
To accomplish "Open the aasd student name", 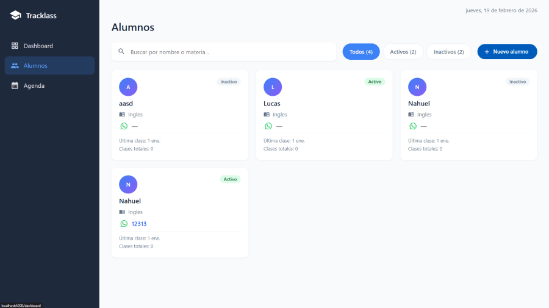I will tap(126, 104).
